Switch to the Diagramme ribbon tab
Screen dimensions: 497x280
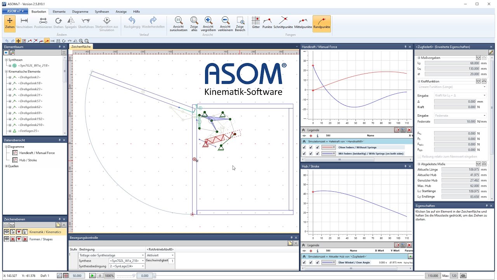coord(80,12)
